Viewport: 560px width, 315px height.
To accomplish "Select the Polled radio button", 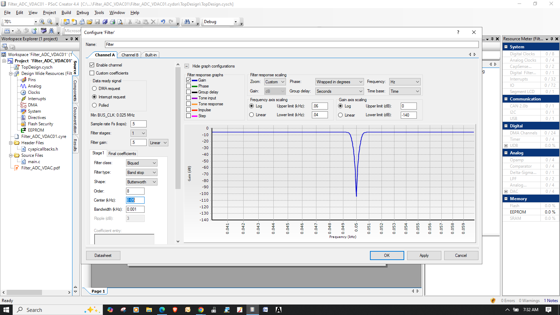I will (94, 105).
